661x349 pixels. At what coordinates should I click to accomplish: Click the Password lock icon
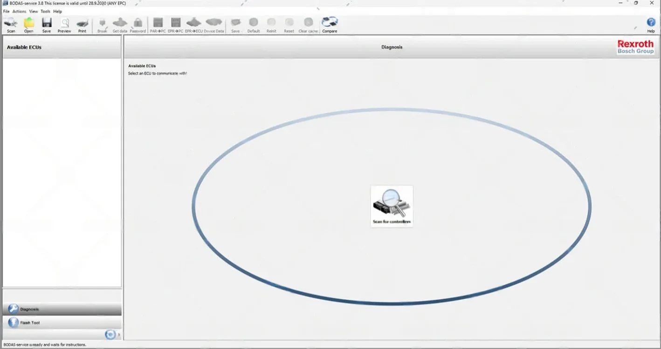(138, 24)
